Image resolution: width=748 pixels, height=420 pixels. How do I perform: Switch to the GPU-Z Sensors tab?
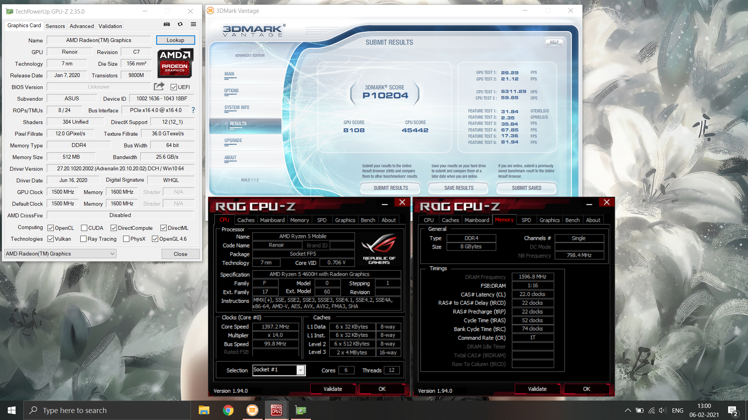tap(55, 26)
